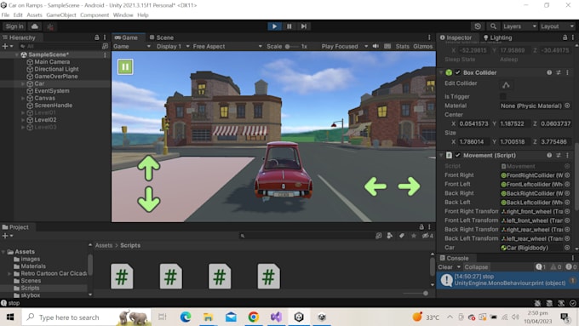Tap the in-game down arrow control
The image size is (579, 326).
pyautogui.click(x=148, y=199)
